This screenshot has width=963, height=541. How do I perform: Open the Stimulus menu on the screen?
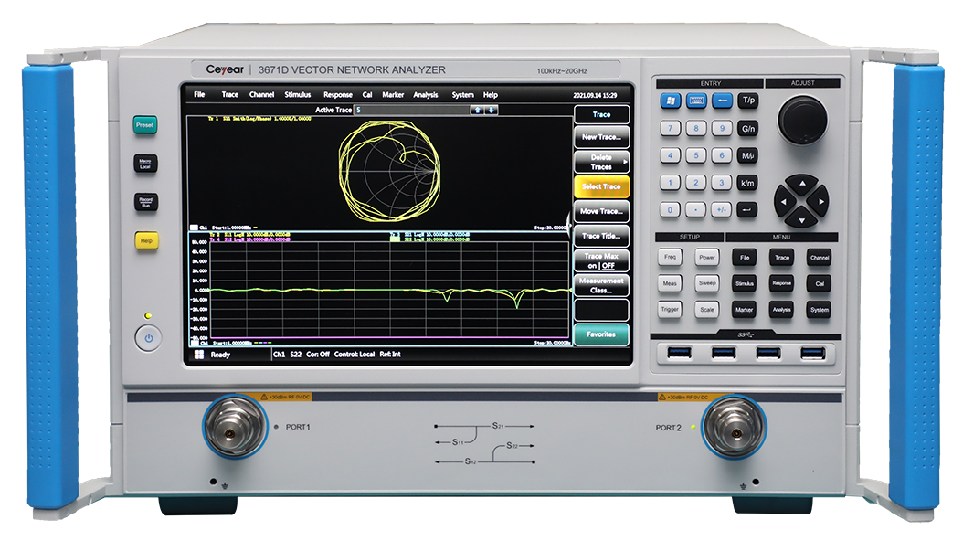(297, 95)
